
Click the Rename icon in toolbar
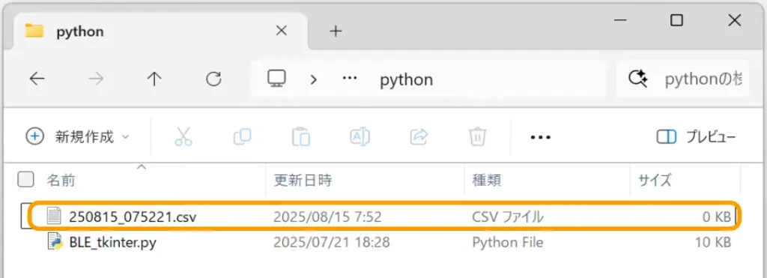point(360,136)
